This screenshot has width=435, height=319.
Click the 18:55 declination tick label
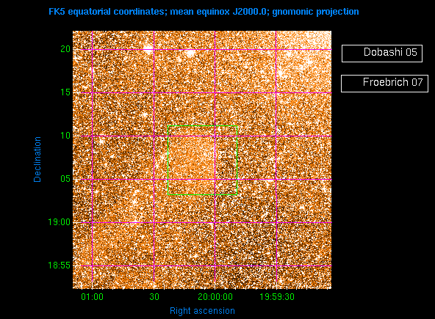[59, 265]
